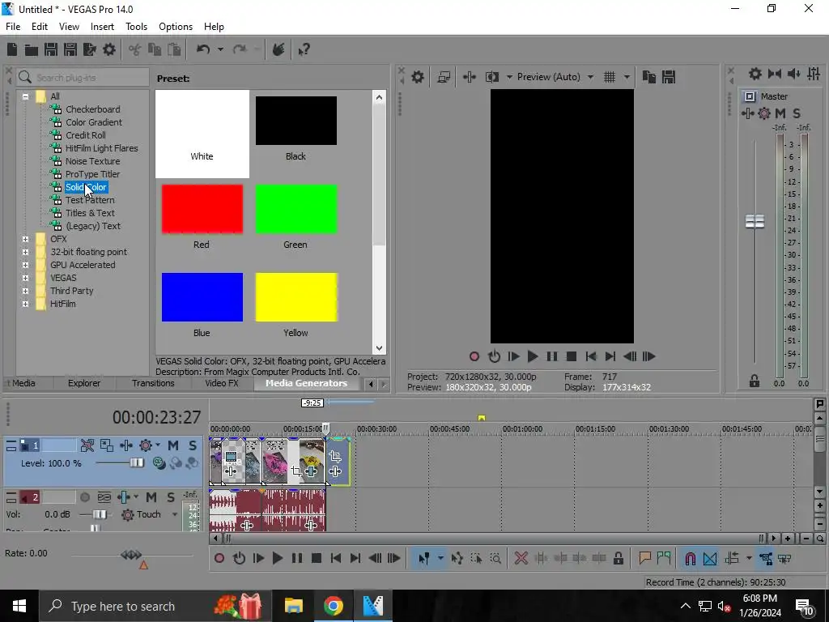
Task: Arm audio track 2 for recording
Action: pyautogui.click(x=85, y=497)
